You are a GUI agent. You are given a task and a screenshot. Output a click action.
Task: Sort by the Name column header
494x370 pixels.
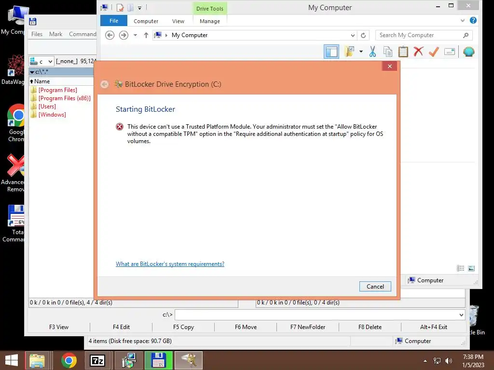tap(42, 81)
